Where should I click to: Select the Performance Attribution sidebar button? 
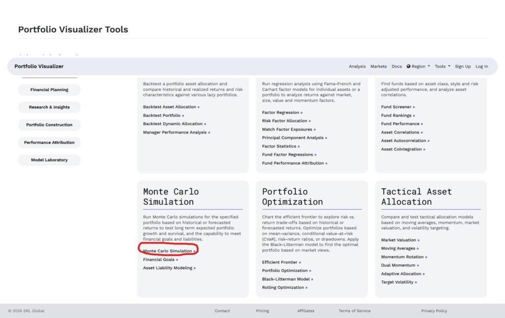coord(49,142)
